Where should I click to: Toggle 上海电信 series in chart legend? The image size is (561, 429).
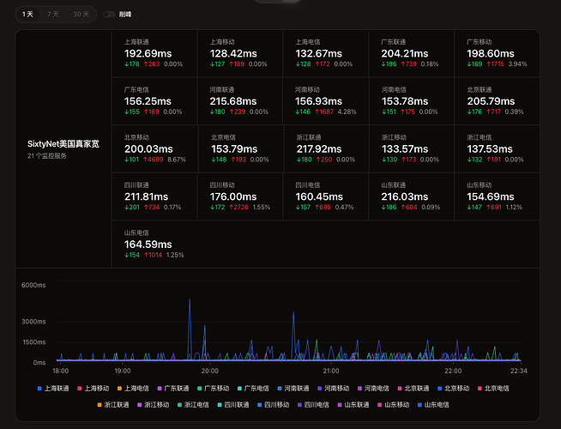[x=134, y=389]
